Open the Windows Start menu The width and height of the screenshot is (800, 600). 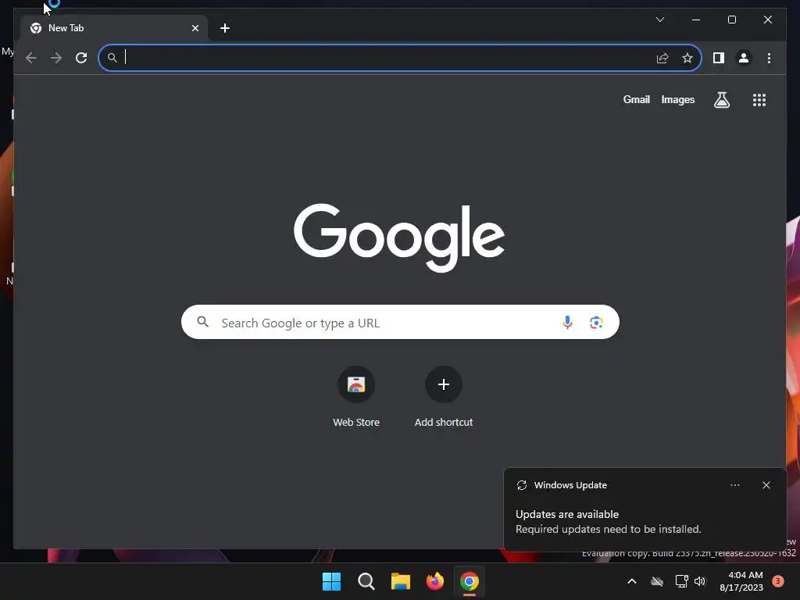331,581
